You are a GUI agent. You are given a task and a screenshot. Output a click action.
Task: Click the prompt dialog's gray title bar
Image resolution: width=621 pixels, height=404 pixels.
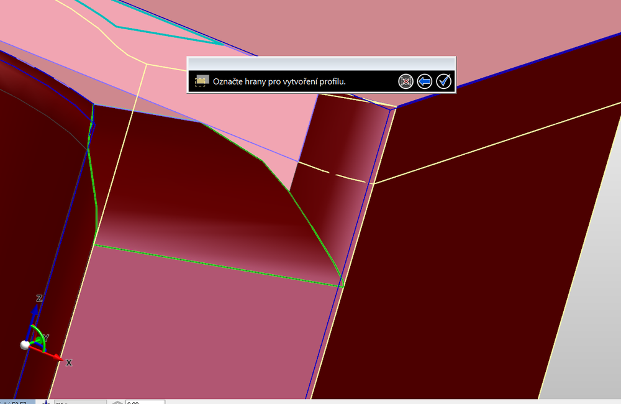[321, 63]
